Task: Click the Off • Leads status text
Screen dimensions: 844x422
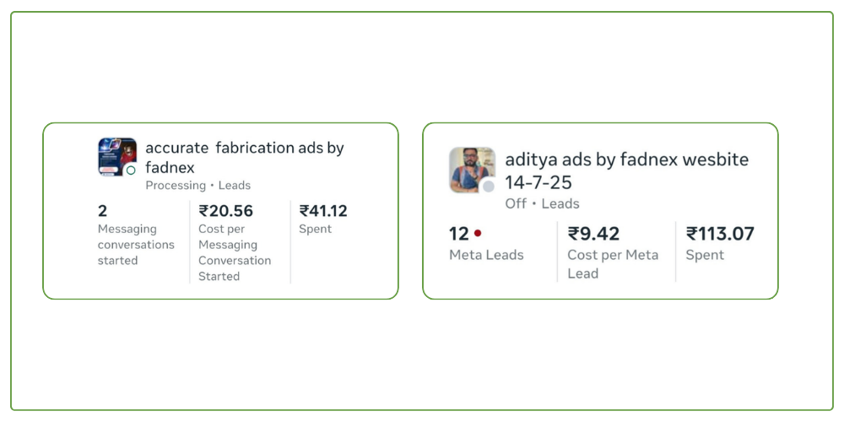Action: pos(542,203)
